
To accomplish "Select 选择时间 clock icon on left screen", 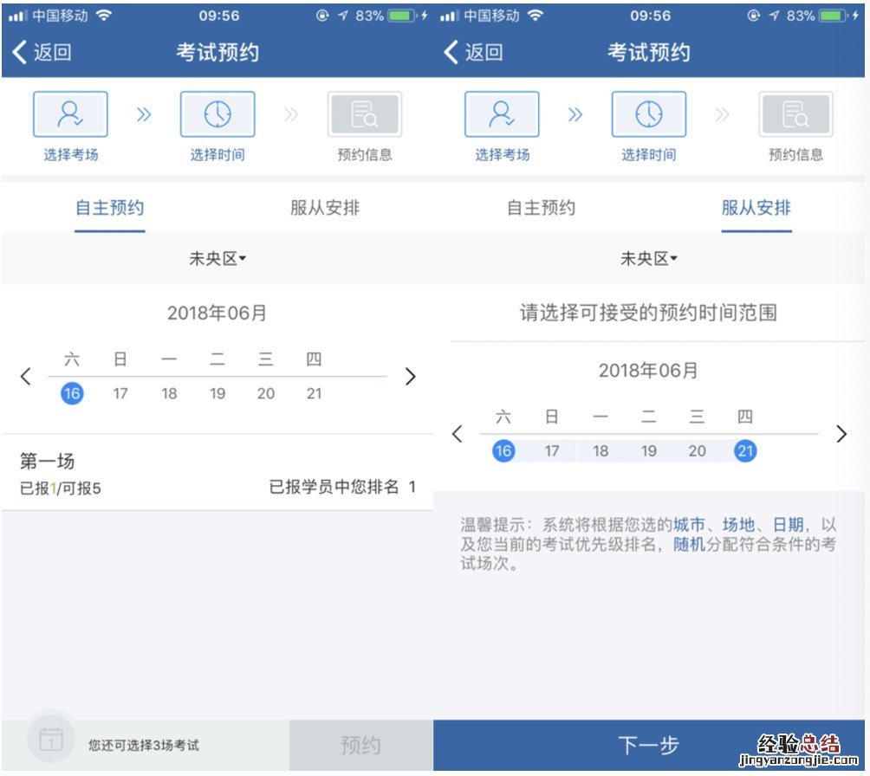I will (x=217, y=114).
